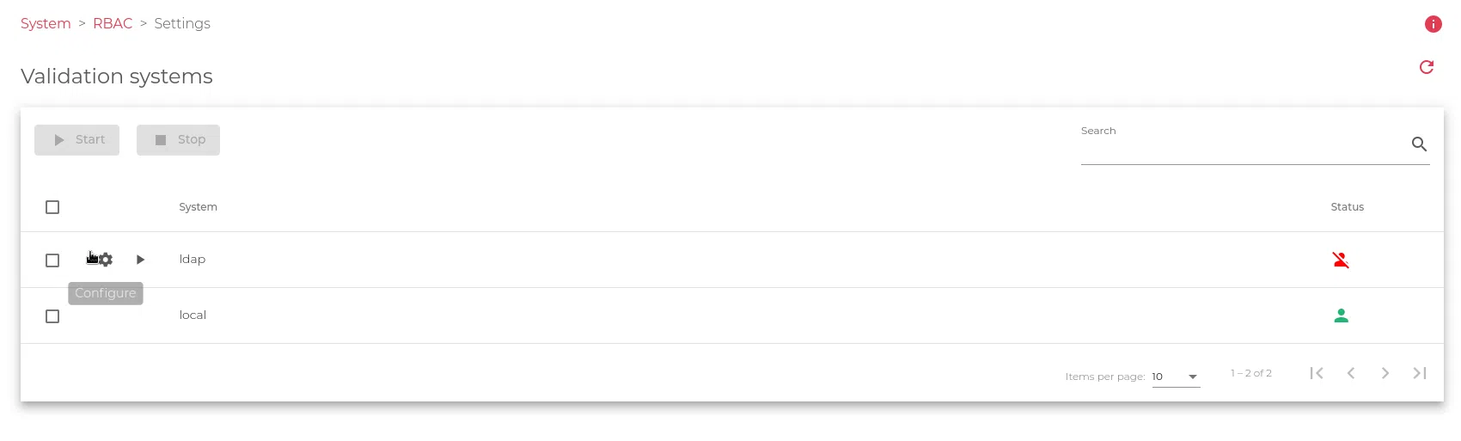The image size is (1461, 441).
Task: Open the System breadcrumb link
Action: 46,23
